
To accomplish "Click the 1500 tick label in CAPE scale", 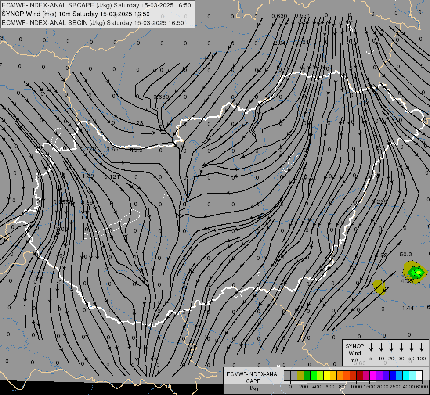I will (x=369, y=387).
